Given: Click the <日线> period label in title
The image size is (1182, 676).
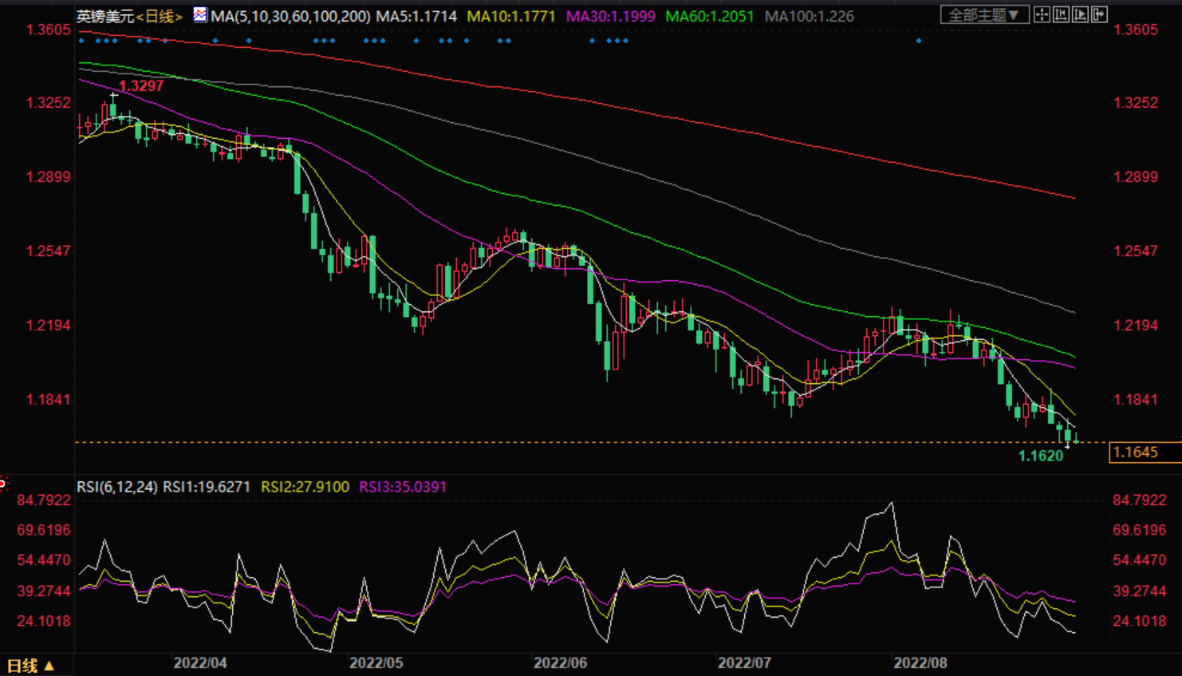Looking at the screenshot, I should [160, 16].
